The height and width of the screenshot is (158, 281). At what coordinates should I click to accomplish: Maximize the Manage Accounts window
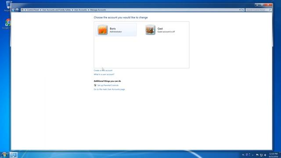262,5
